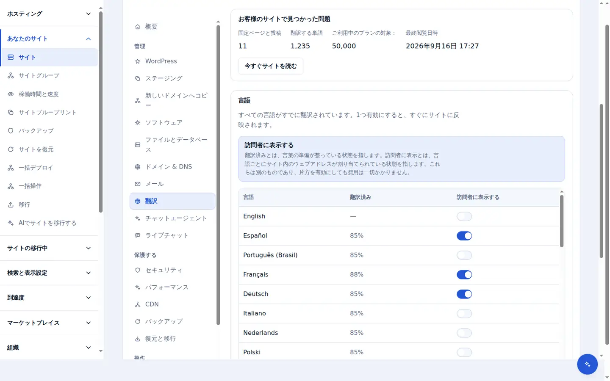Turn off the Français visitor toggle
The image size is (610, 381).
[x=464, y=275]
